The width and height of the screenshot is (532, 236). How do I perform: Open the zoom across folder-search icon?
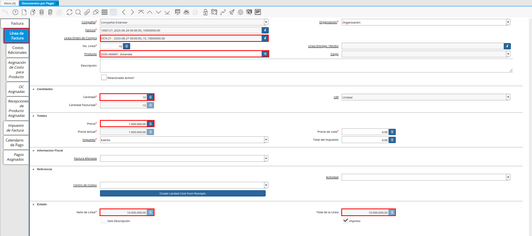(x=214, y=12)
